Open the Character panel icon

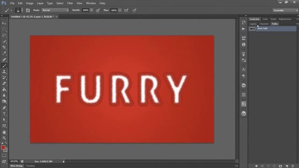click(243, 70)
